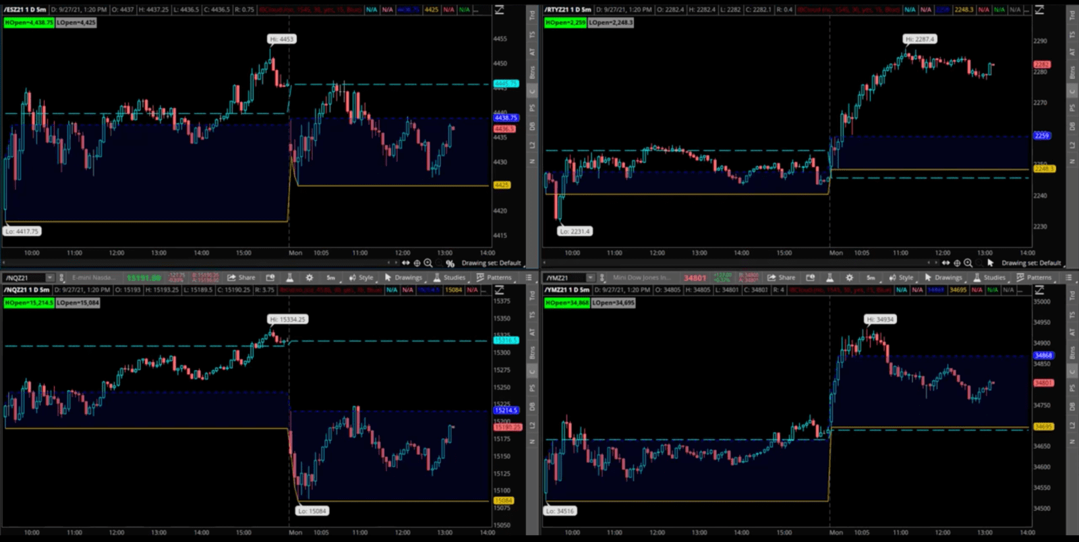Click LOpen=4,425 label on /ESZ21 chart
1079x542 pixels.
pyautogui.click(x=76, y=22)
